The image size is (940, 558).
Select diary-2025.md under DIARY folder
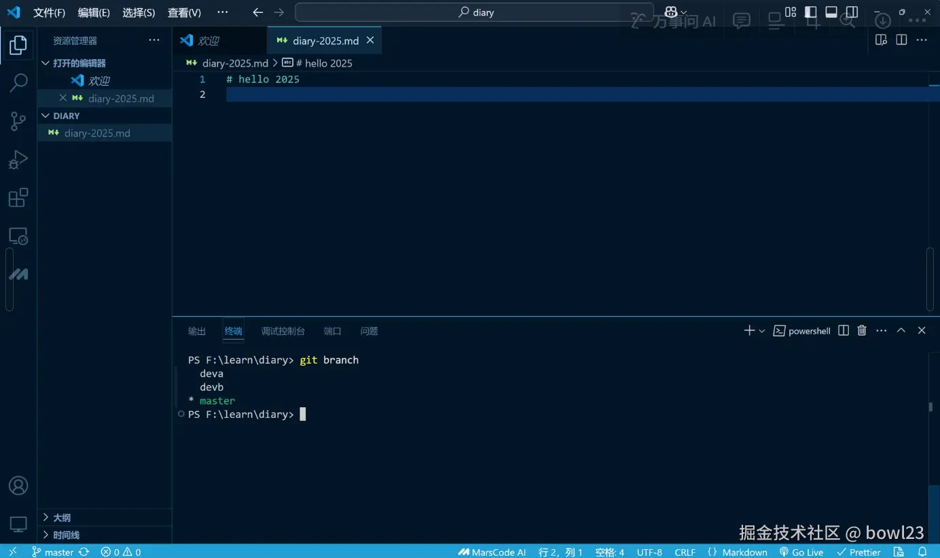tap(105, 133)
